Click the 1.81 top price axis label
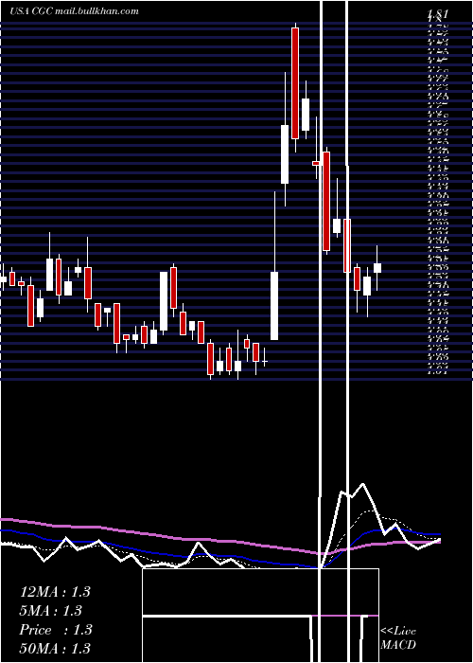 (x=437, y=14)
